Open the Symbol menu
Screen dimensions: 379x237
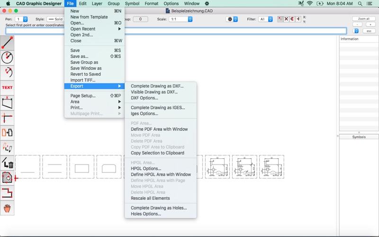coord(132,4)
